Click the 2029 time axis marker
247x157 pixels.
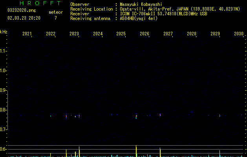pos(215,33)
